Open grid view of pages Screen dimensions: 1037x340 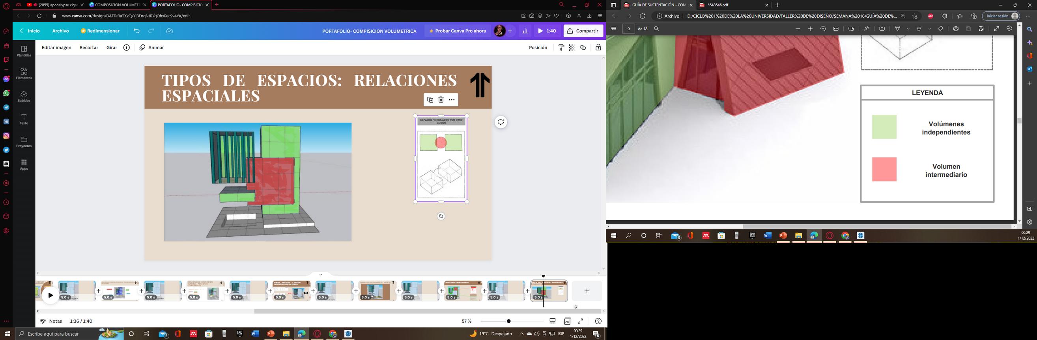coord(567,321)
